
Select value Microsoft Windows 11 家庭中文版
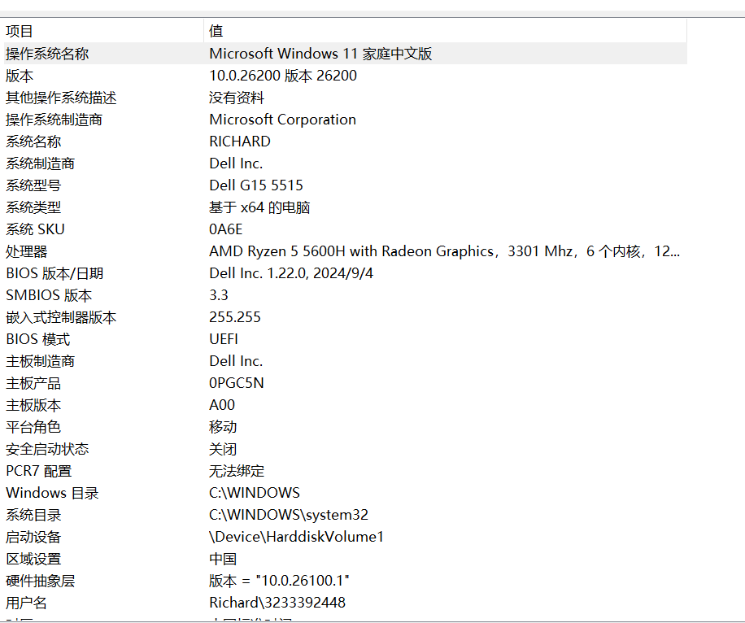320,54
